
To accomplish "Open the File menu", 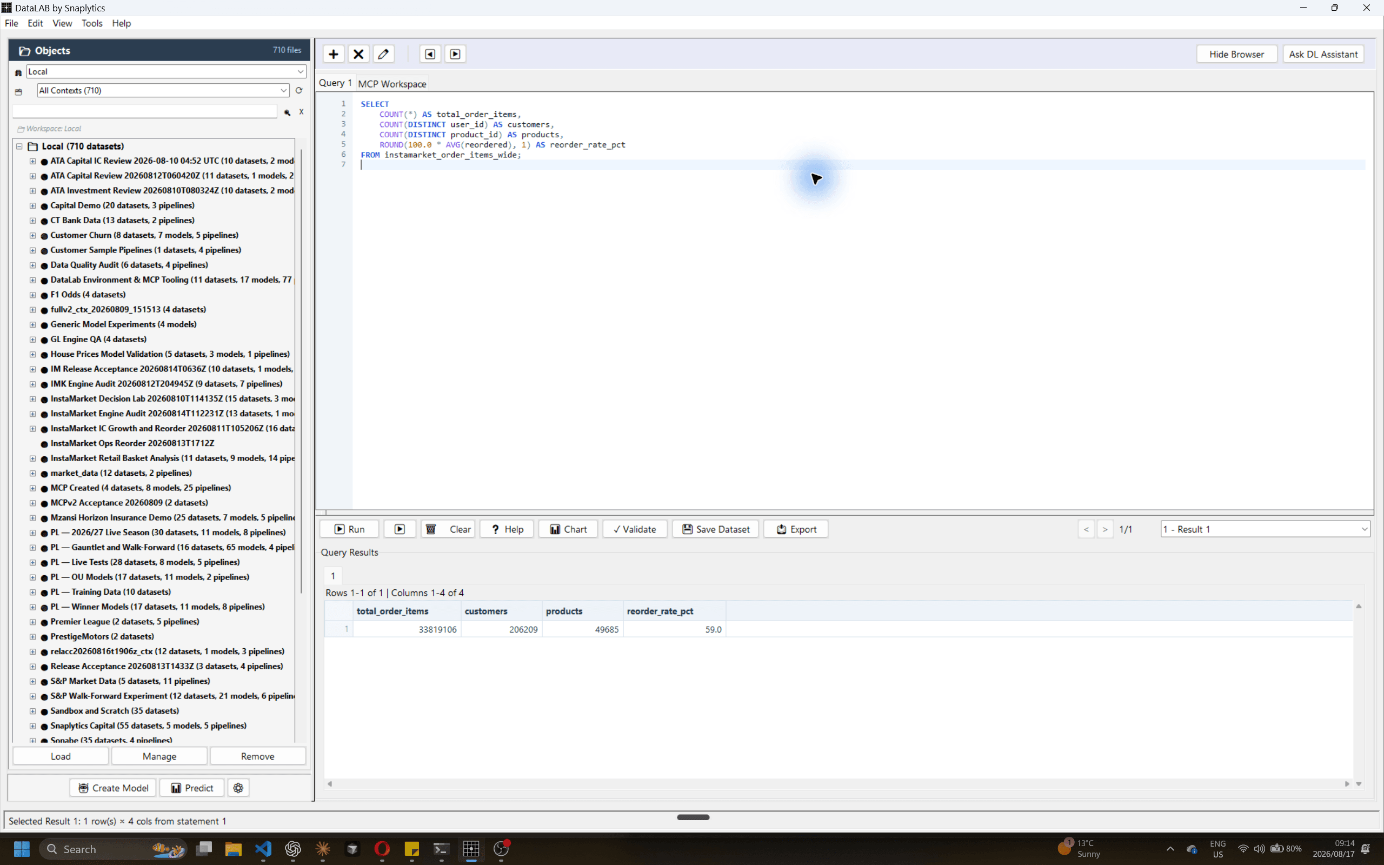I will tap(11, 23).
